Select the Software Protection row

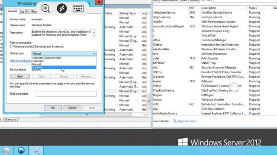pyautogui.click(x=215, y=54)
